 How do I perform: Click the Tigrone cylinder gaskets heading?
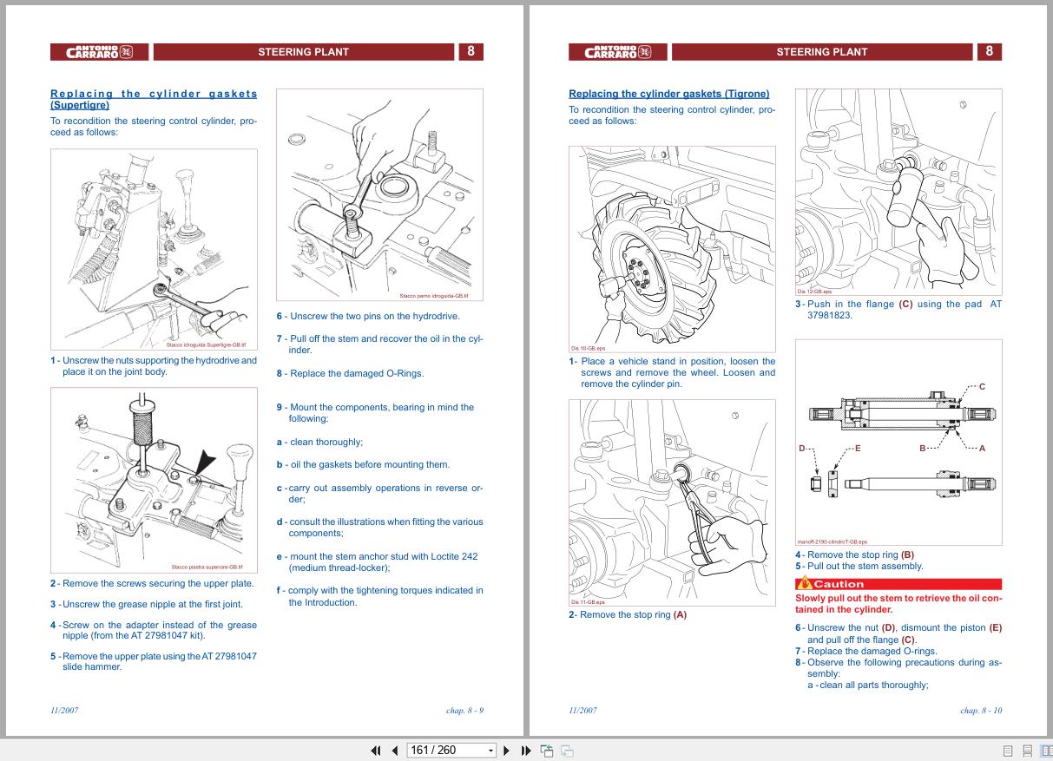(x=668, y=94)
